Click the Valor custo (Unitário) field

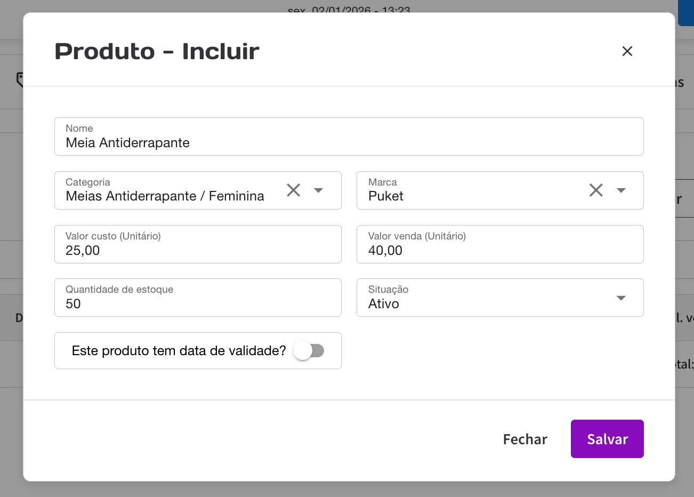point(197,251)
